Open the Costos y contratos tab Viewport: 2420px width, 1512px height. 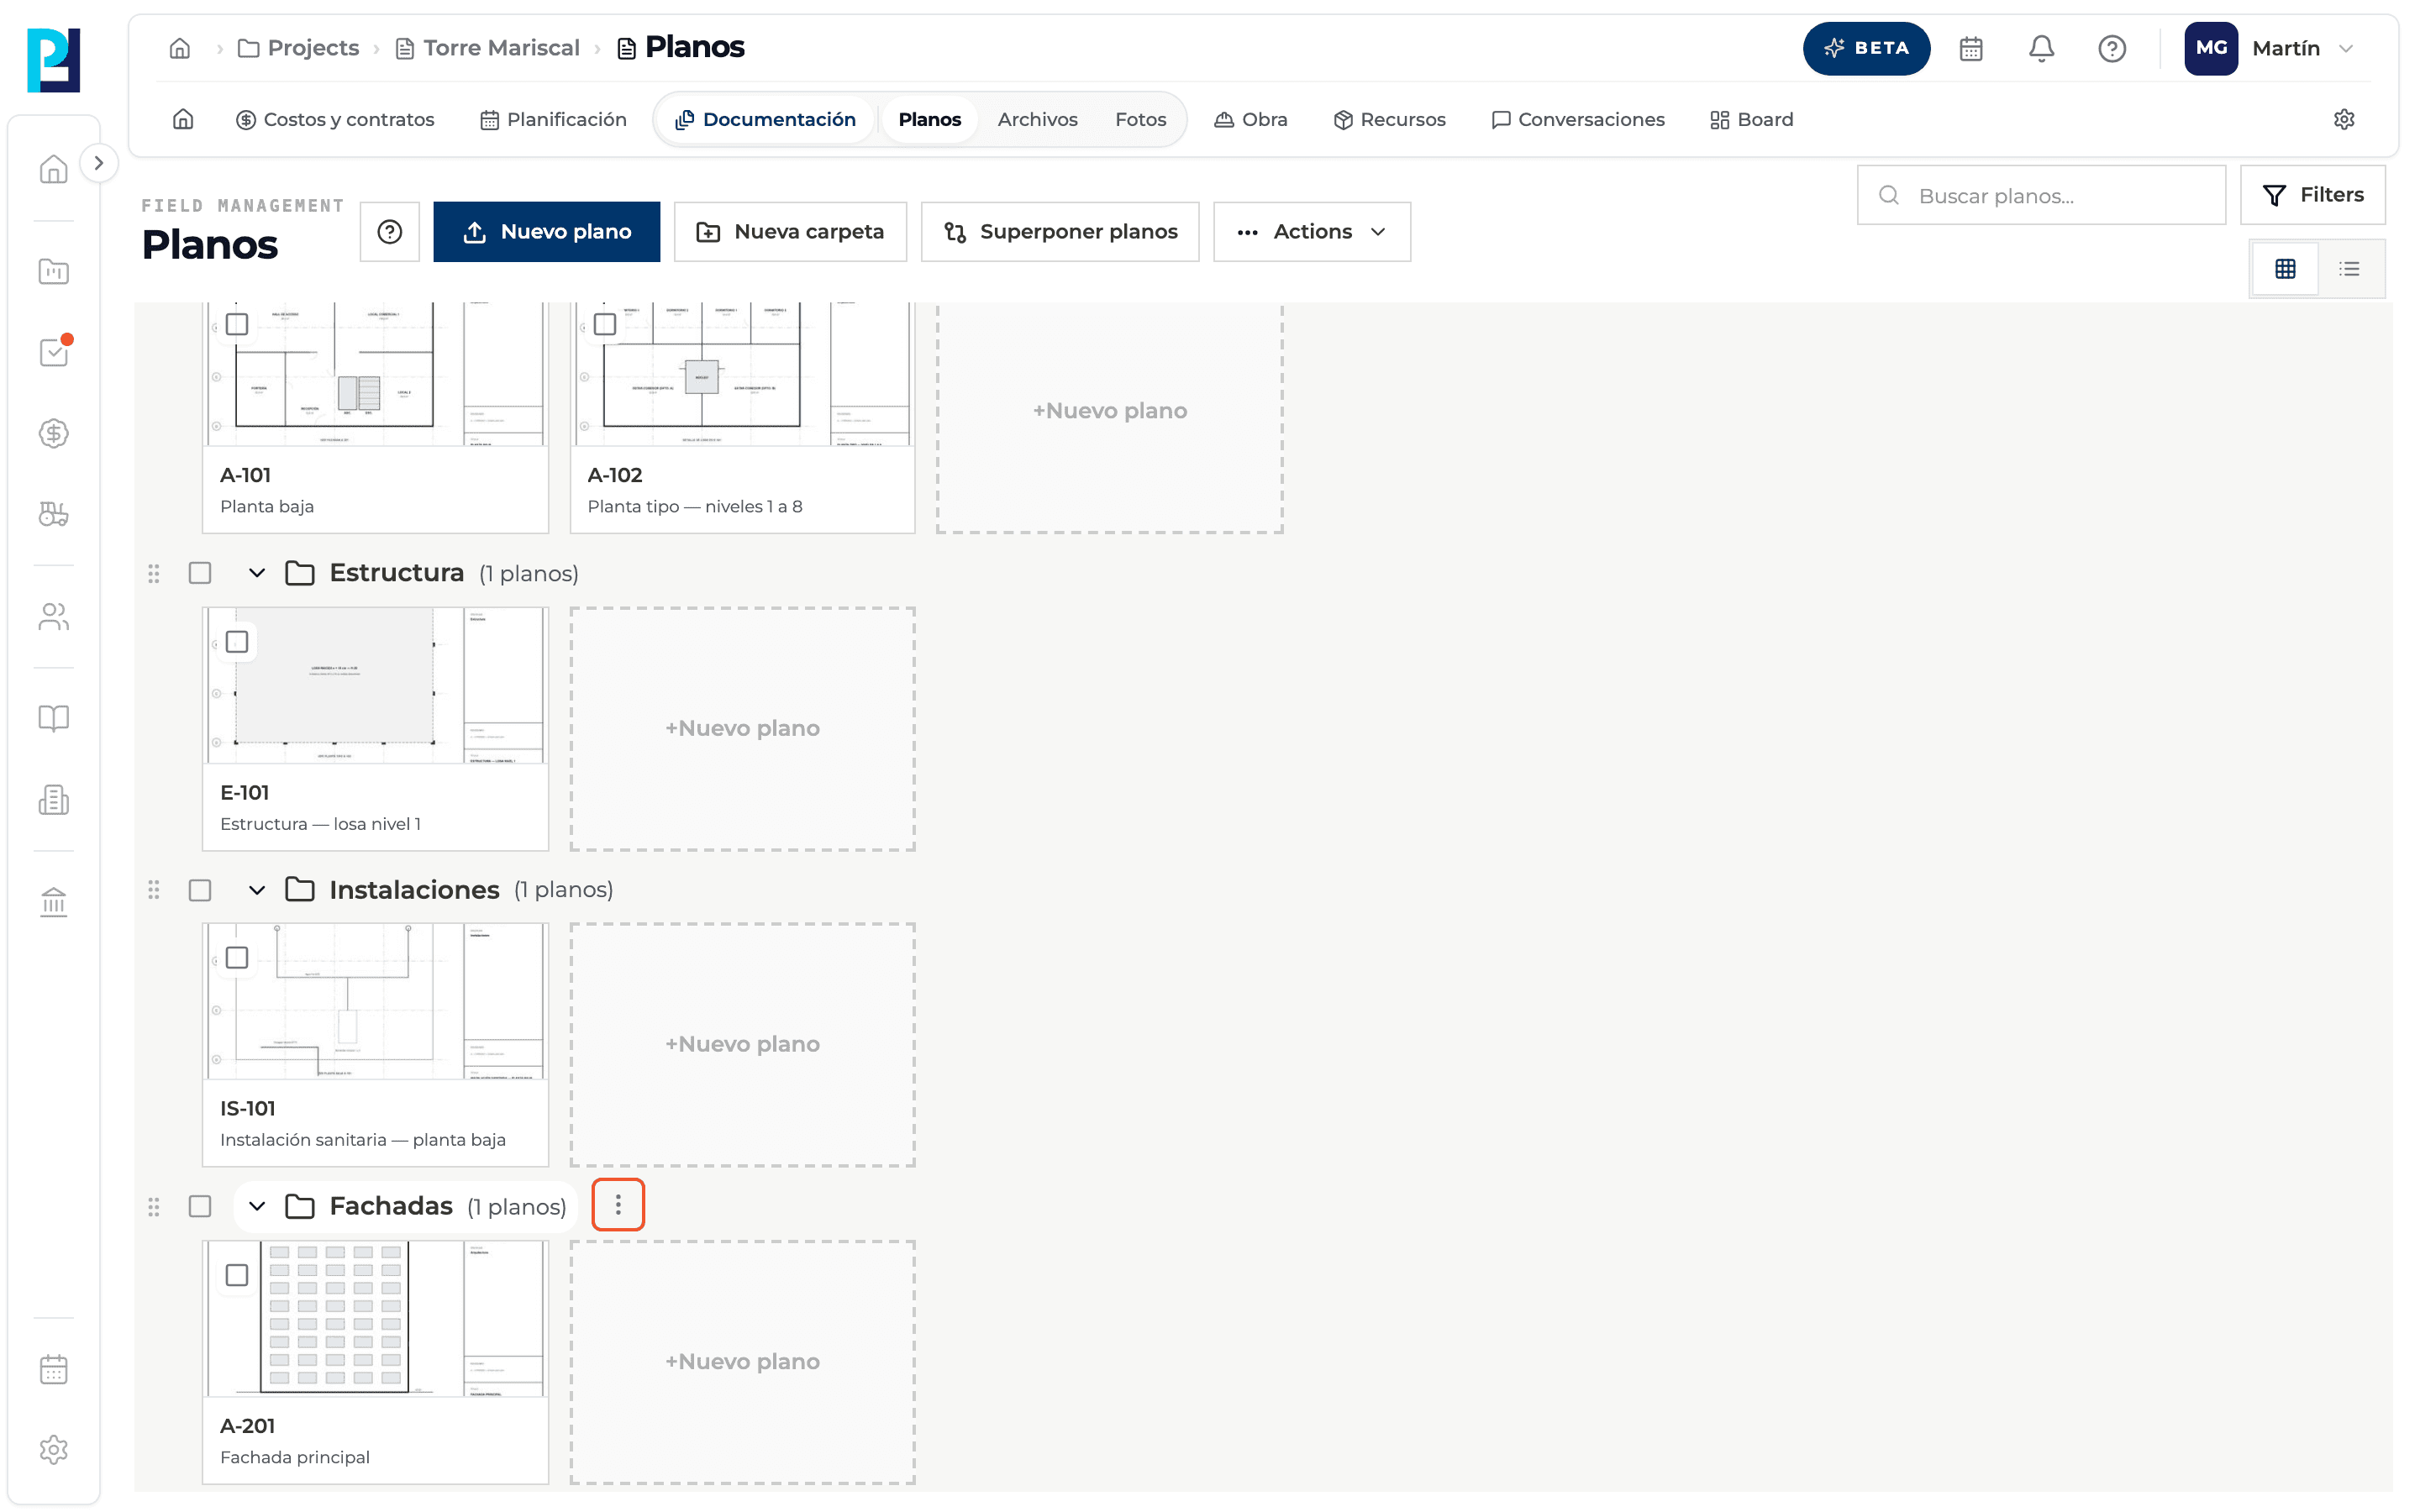point(335,119)
